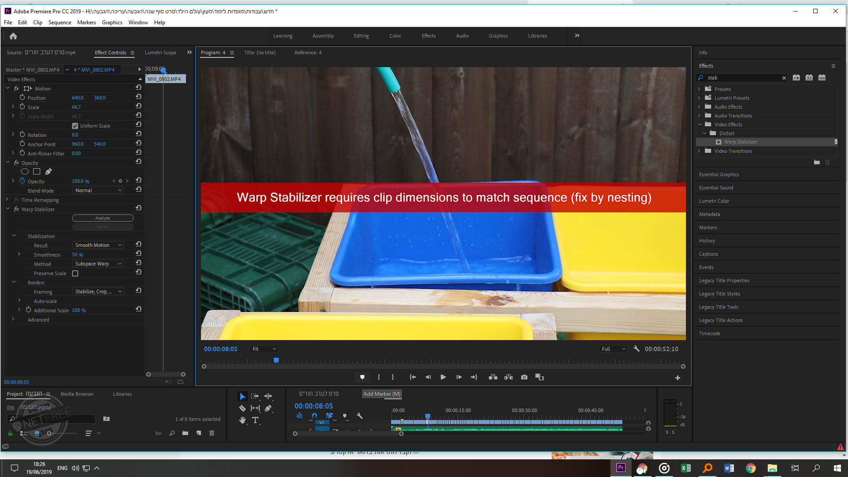Screen dimensions: 848x477
Task: Select the Type tool
Action: (x=255, y=420)
